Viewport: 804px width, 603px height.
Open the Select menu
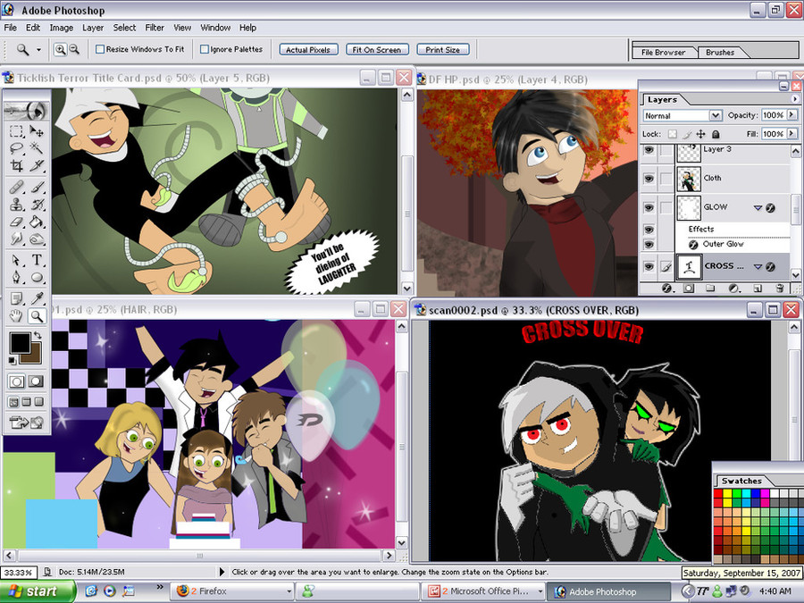(124, 28)
